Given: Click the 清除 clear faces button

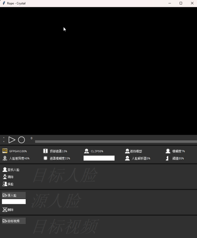Looking at the screenshot, I should (8, 177).
